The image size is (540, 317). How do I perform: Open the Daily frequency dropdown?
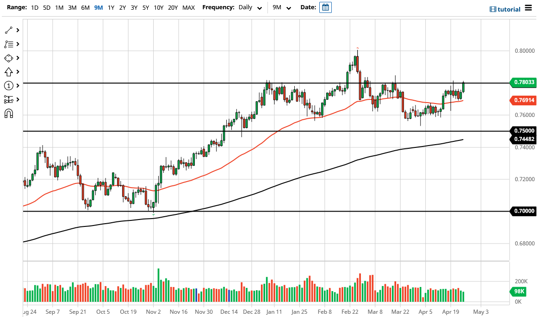tap(249, 7)
